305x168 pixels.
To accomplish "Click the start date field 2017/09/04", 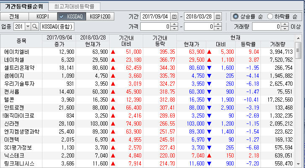I will (x=155, y=16).
